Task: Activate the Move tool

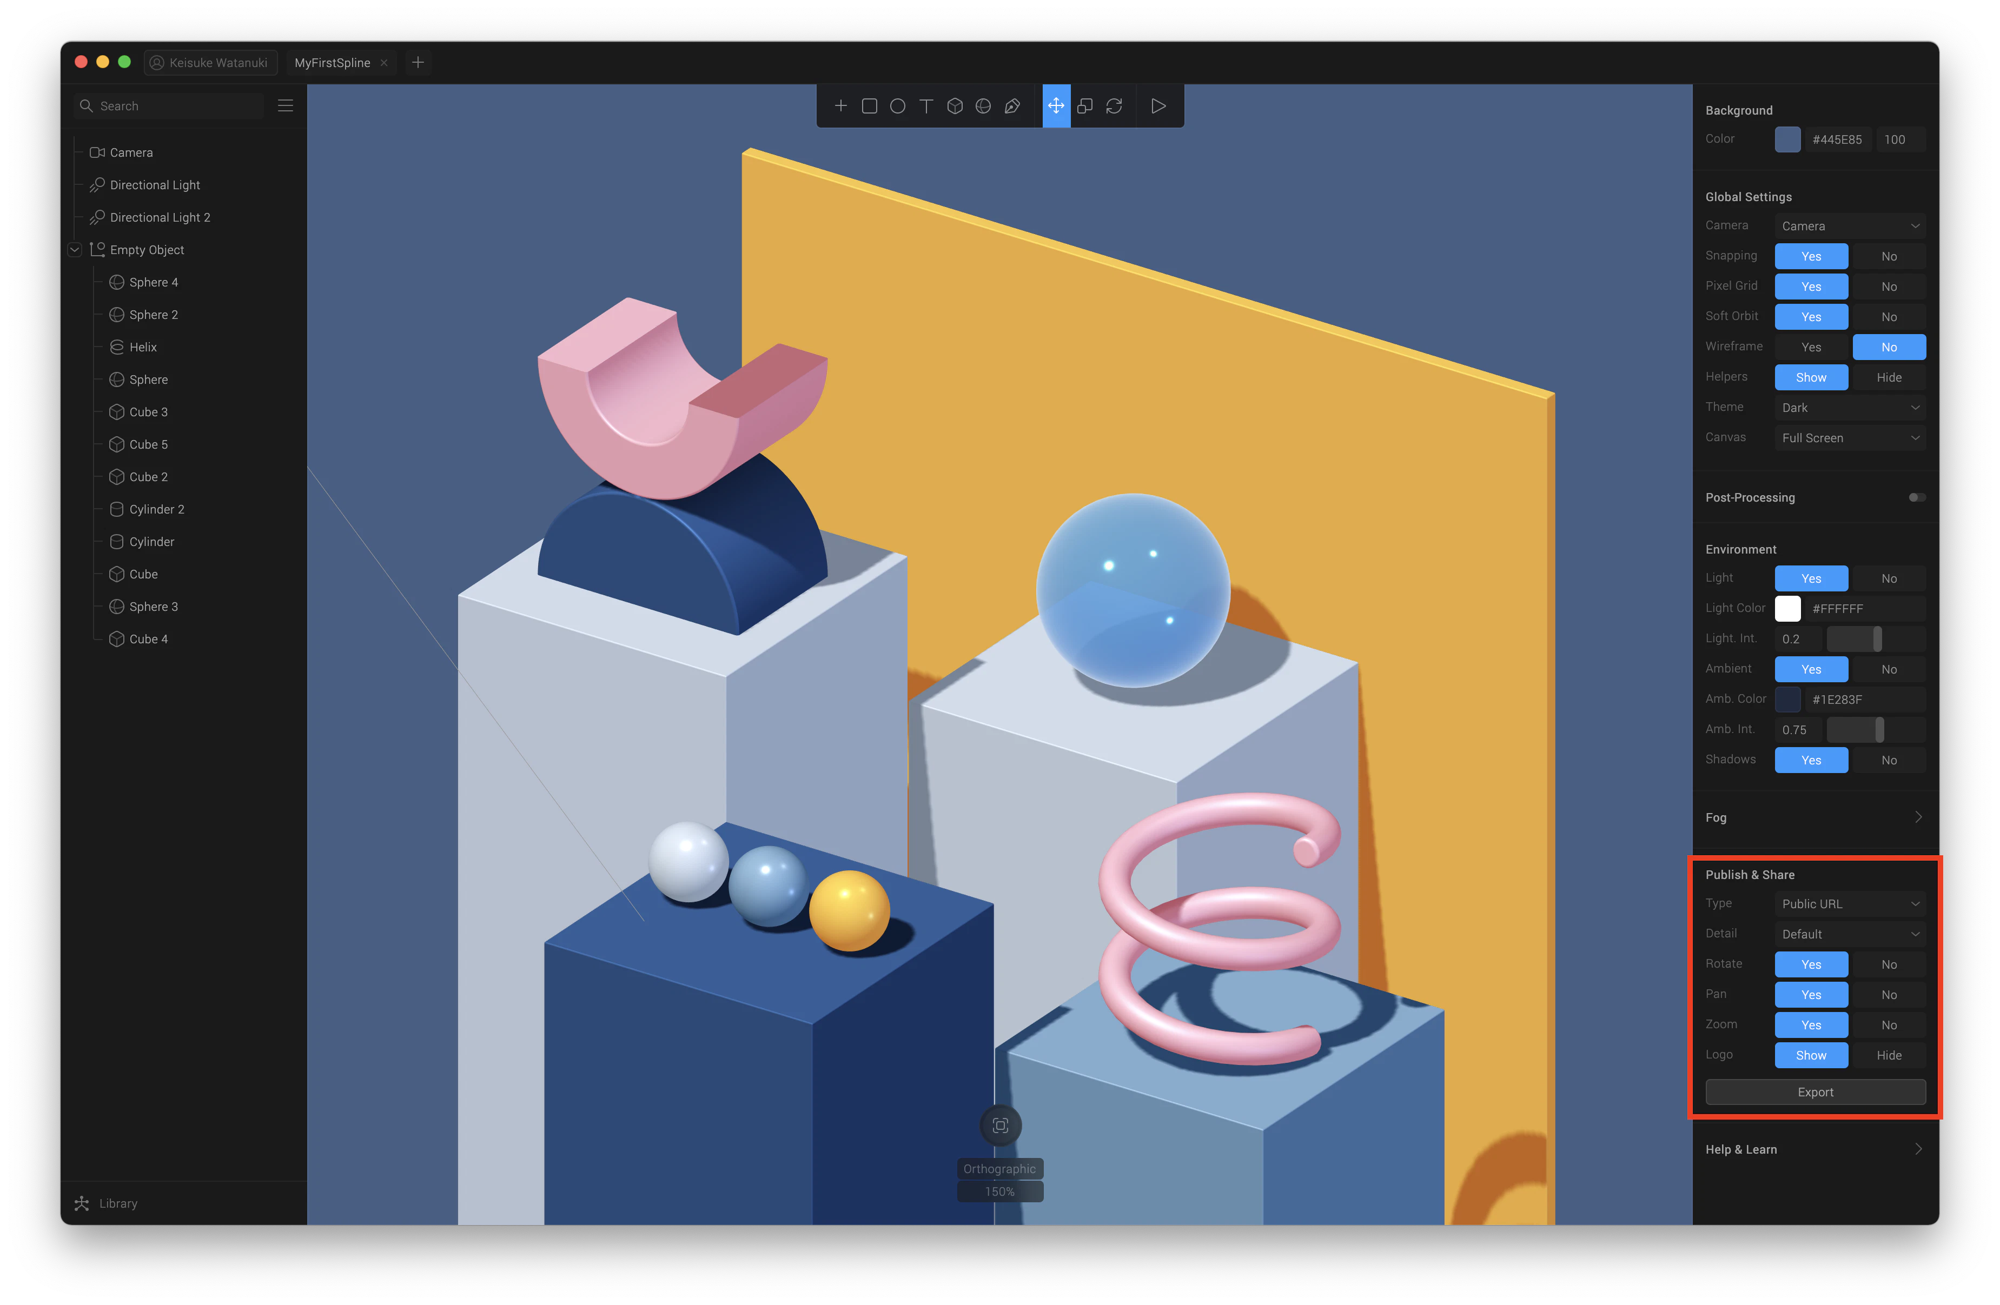Action: (x=1056, y=106)
